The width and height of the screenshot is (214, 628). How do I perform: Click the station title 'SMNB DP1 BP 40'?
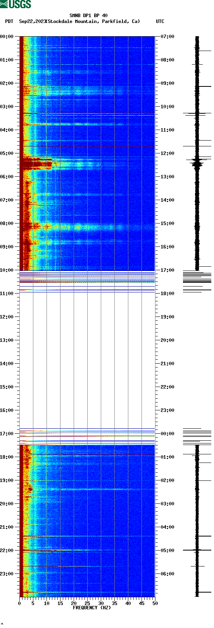[x=88, y=16]
